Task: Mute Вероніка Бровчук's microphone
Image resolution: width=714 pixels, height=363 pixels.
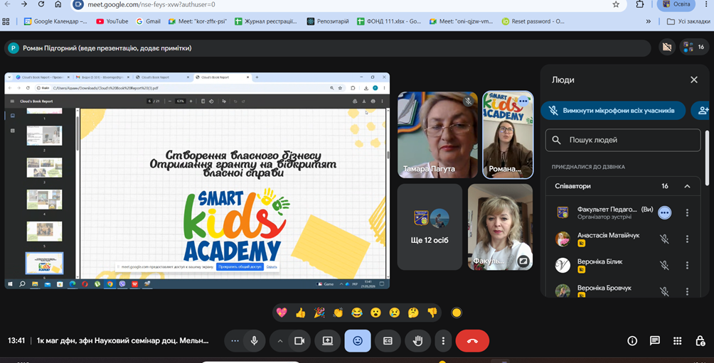Action: click(664, 291)
